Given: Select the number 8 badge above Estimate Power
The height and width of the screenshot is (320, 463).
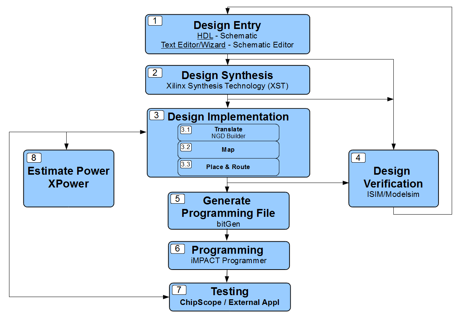Looking at the screenshot, I should point(34,158).
